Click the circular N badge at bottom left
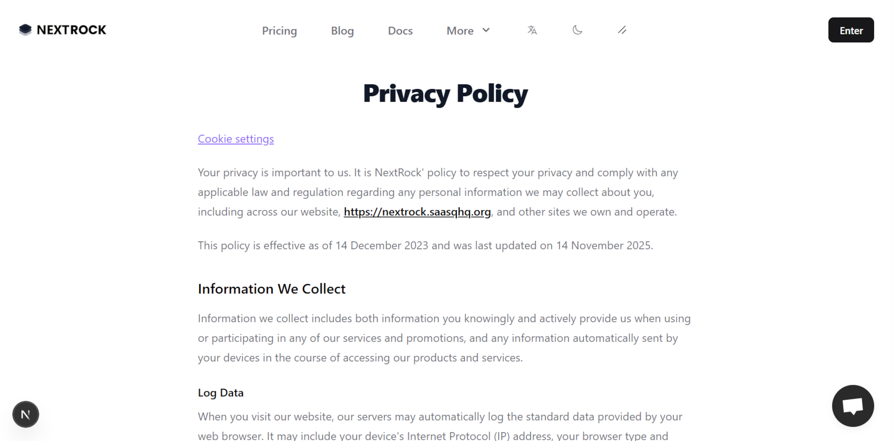The image size is (892, 441). (25, 414)
